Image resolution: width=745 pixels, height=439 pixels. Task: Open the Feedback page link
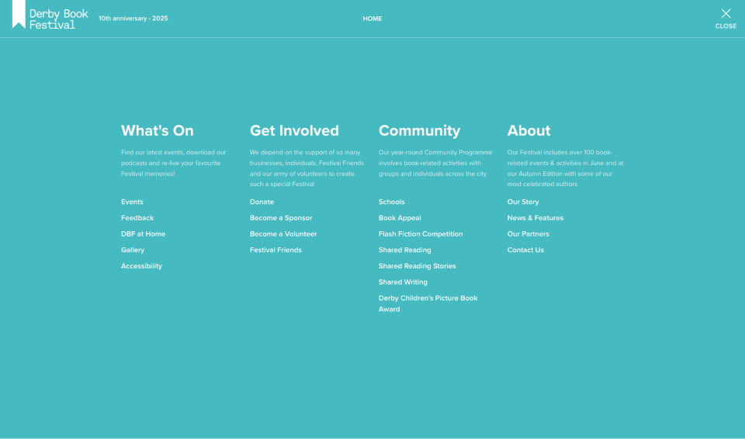137,218
